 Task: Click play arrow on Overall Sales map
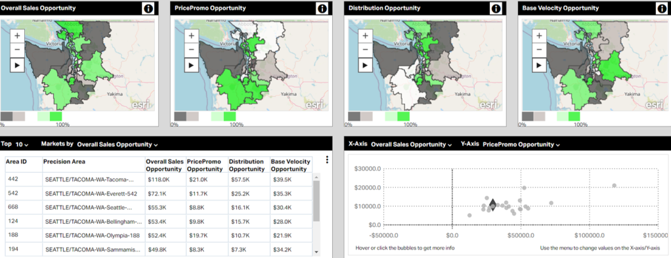[17, 65]
